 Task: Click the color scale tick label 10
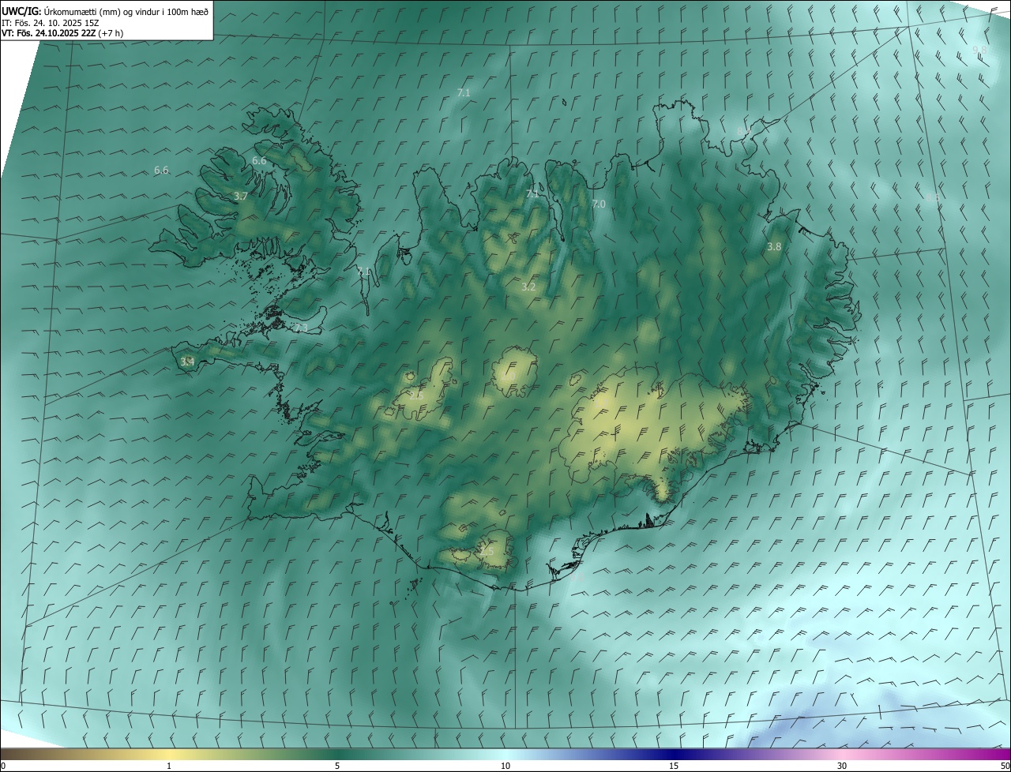(x=505, y=766)
